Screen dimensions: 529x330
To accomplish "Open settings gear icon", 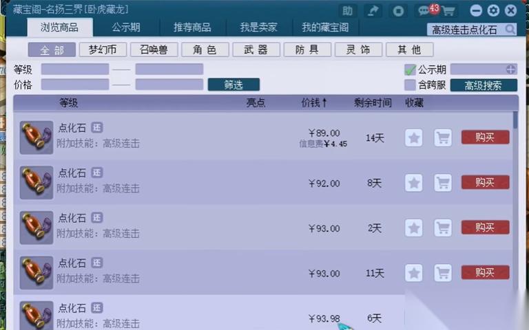I will click(493, 11).
